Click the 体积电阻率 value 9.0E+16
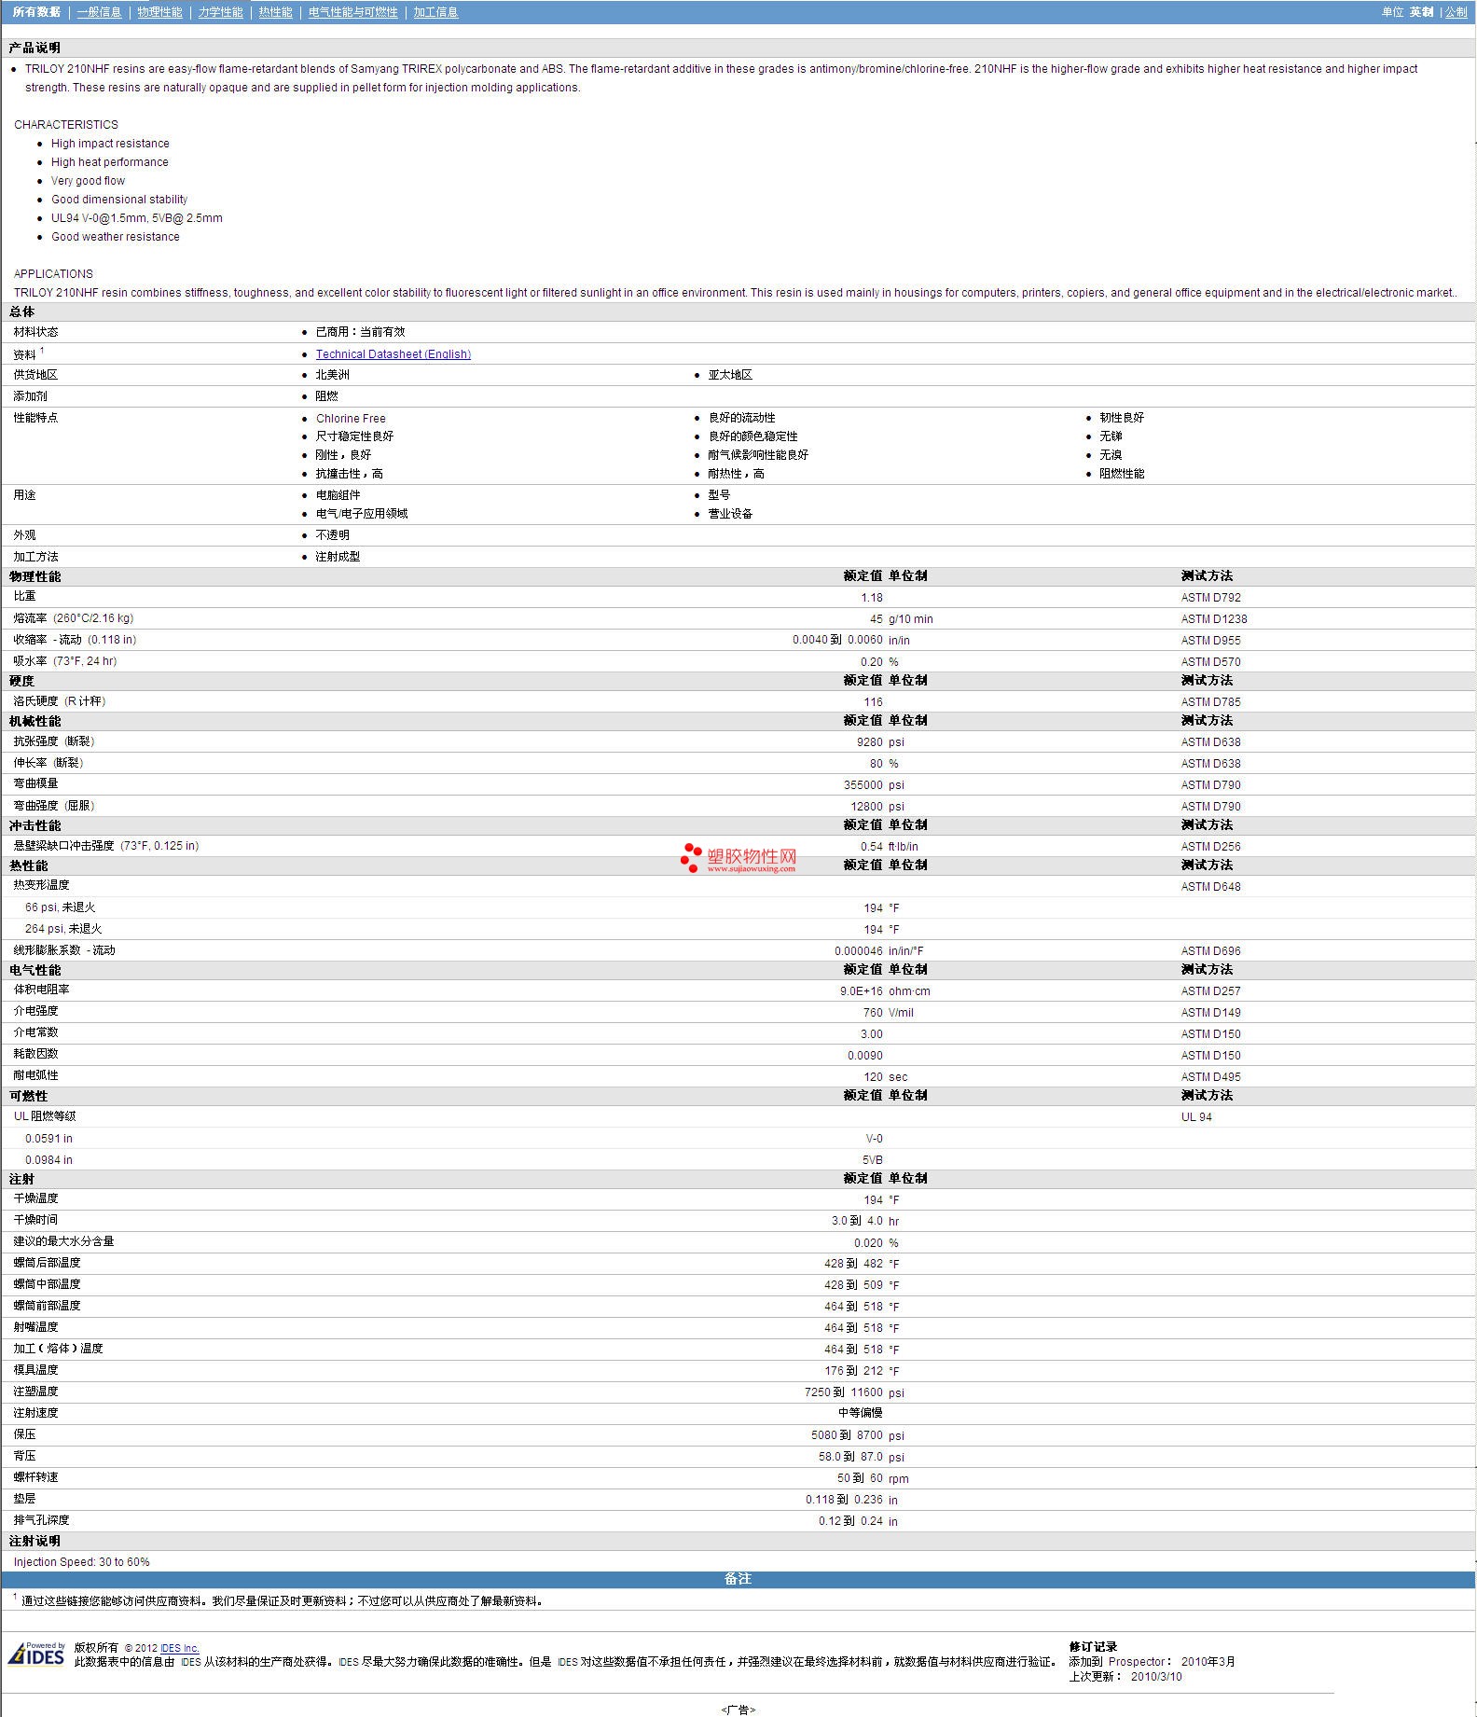1477x1717 pixels. [862, 991]
